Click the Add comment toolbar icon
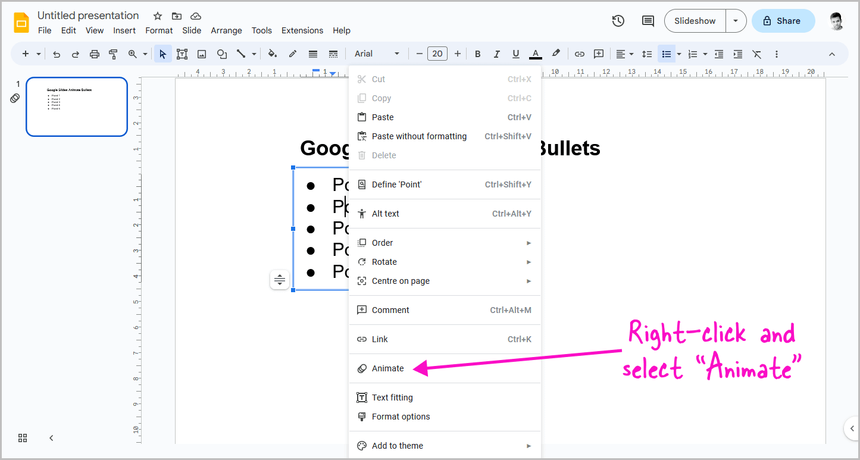Viewport: 860px width, 460px height. coord(599,54)
